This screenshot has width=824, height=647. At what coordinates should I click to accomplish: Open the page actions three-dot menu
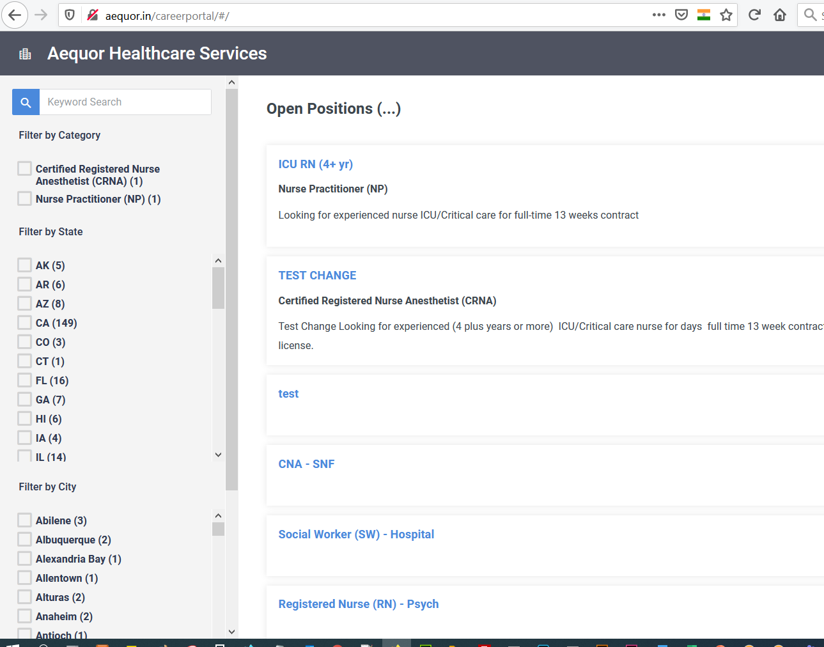point(658,14)
